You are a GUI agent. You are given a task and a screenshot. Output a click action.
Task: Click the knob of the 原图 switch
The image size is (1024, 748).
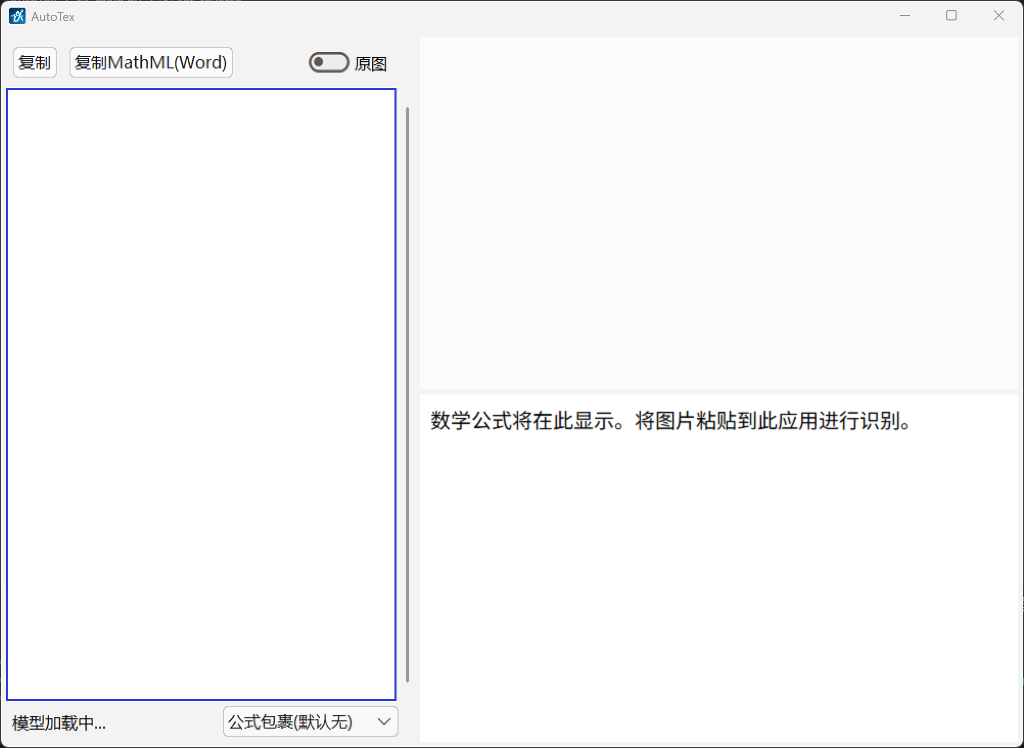tap(319, 62)
